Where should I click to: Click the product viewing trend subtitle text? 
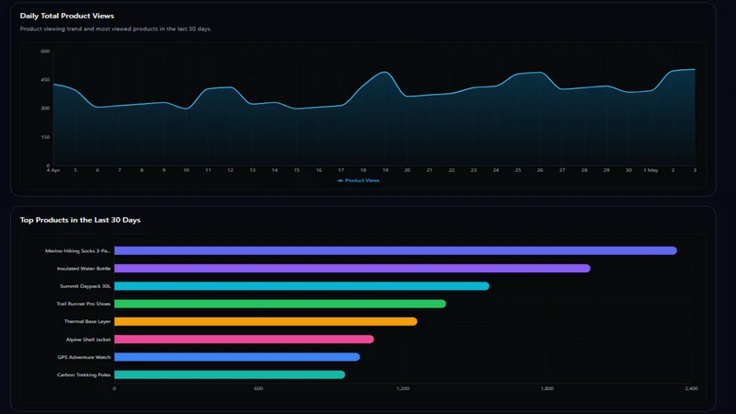pyautogui.click(x=116, y=29)
